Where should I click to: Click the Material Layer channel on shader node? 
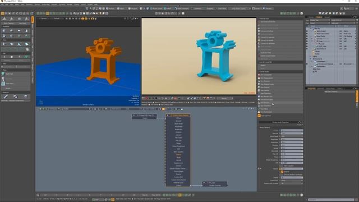tap(178, 183)
